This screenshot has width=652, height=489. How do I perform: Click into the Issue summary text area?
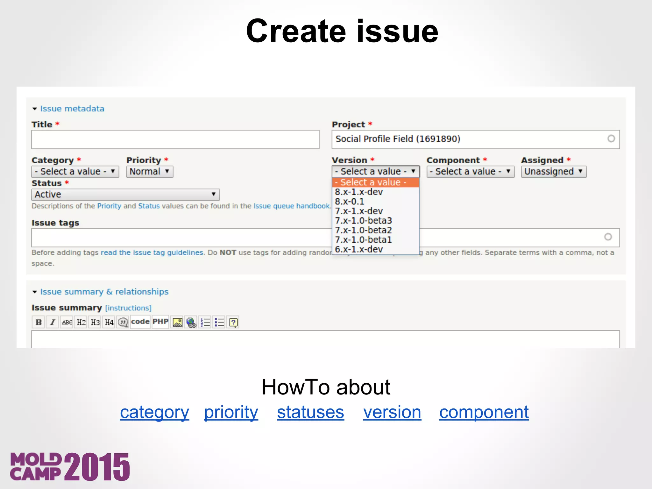(325, 339)
